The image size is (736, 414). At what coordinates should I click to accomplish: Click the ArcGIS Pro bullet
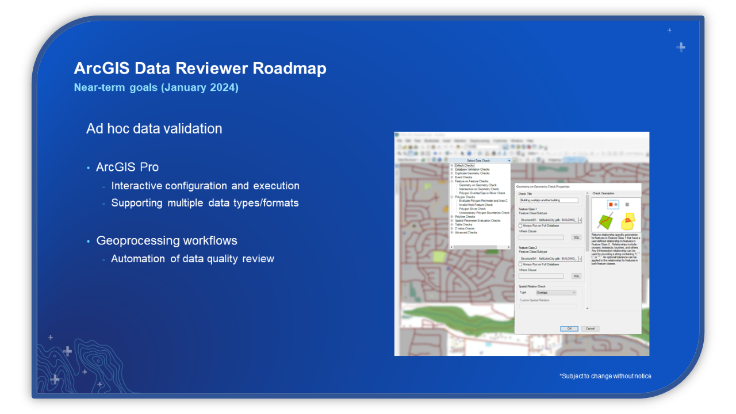pos(127,167)
